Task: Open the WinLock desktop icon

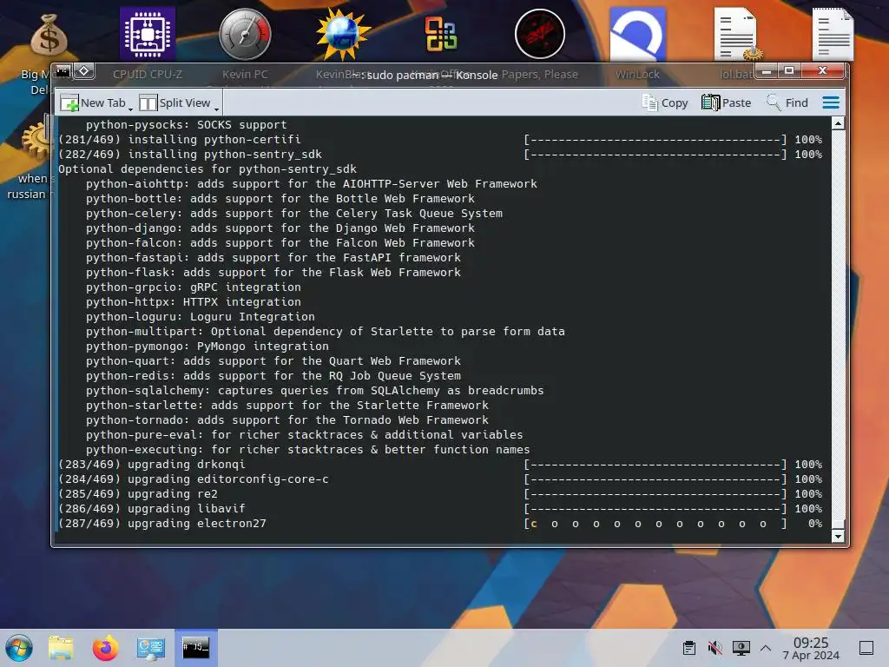Action: [637, 34]
